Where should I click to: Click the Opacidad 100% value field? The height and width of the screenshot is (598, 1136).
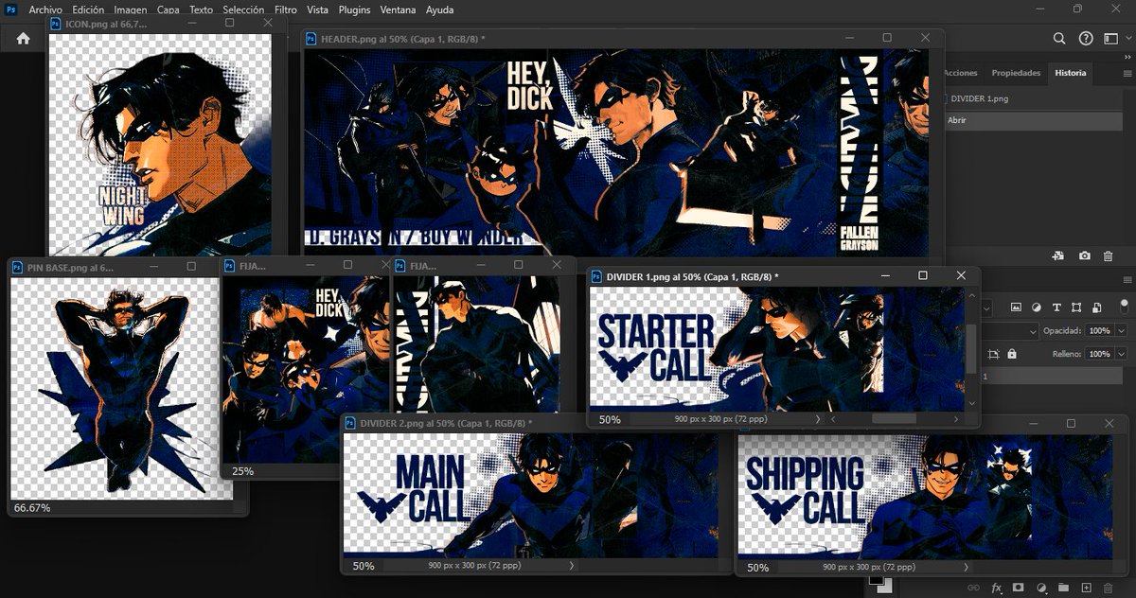tap(1099, 331)
